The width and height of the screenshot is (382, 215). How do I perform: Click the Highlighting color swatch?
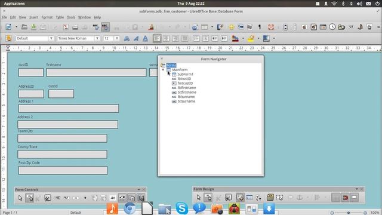[x=251, y=38]
